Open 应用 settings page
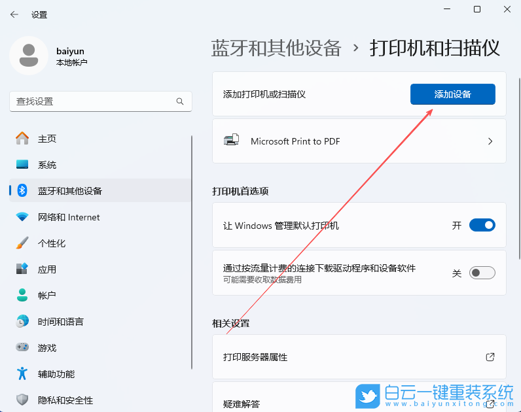Screen dimensions: 521x412 pyautogui.click(x=99, y=269)
